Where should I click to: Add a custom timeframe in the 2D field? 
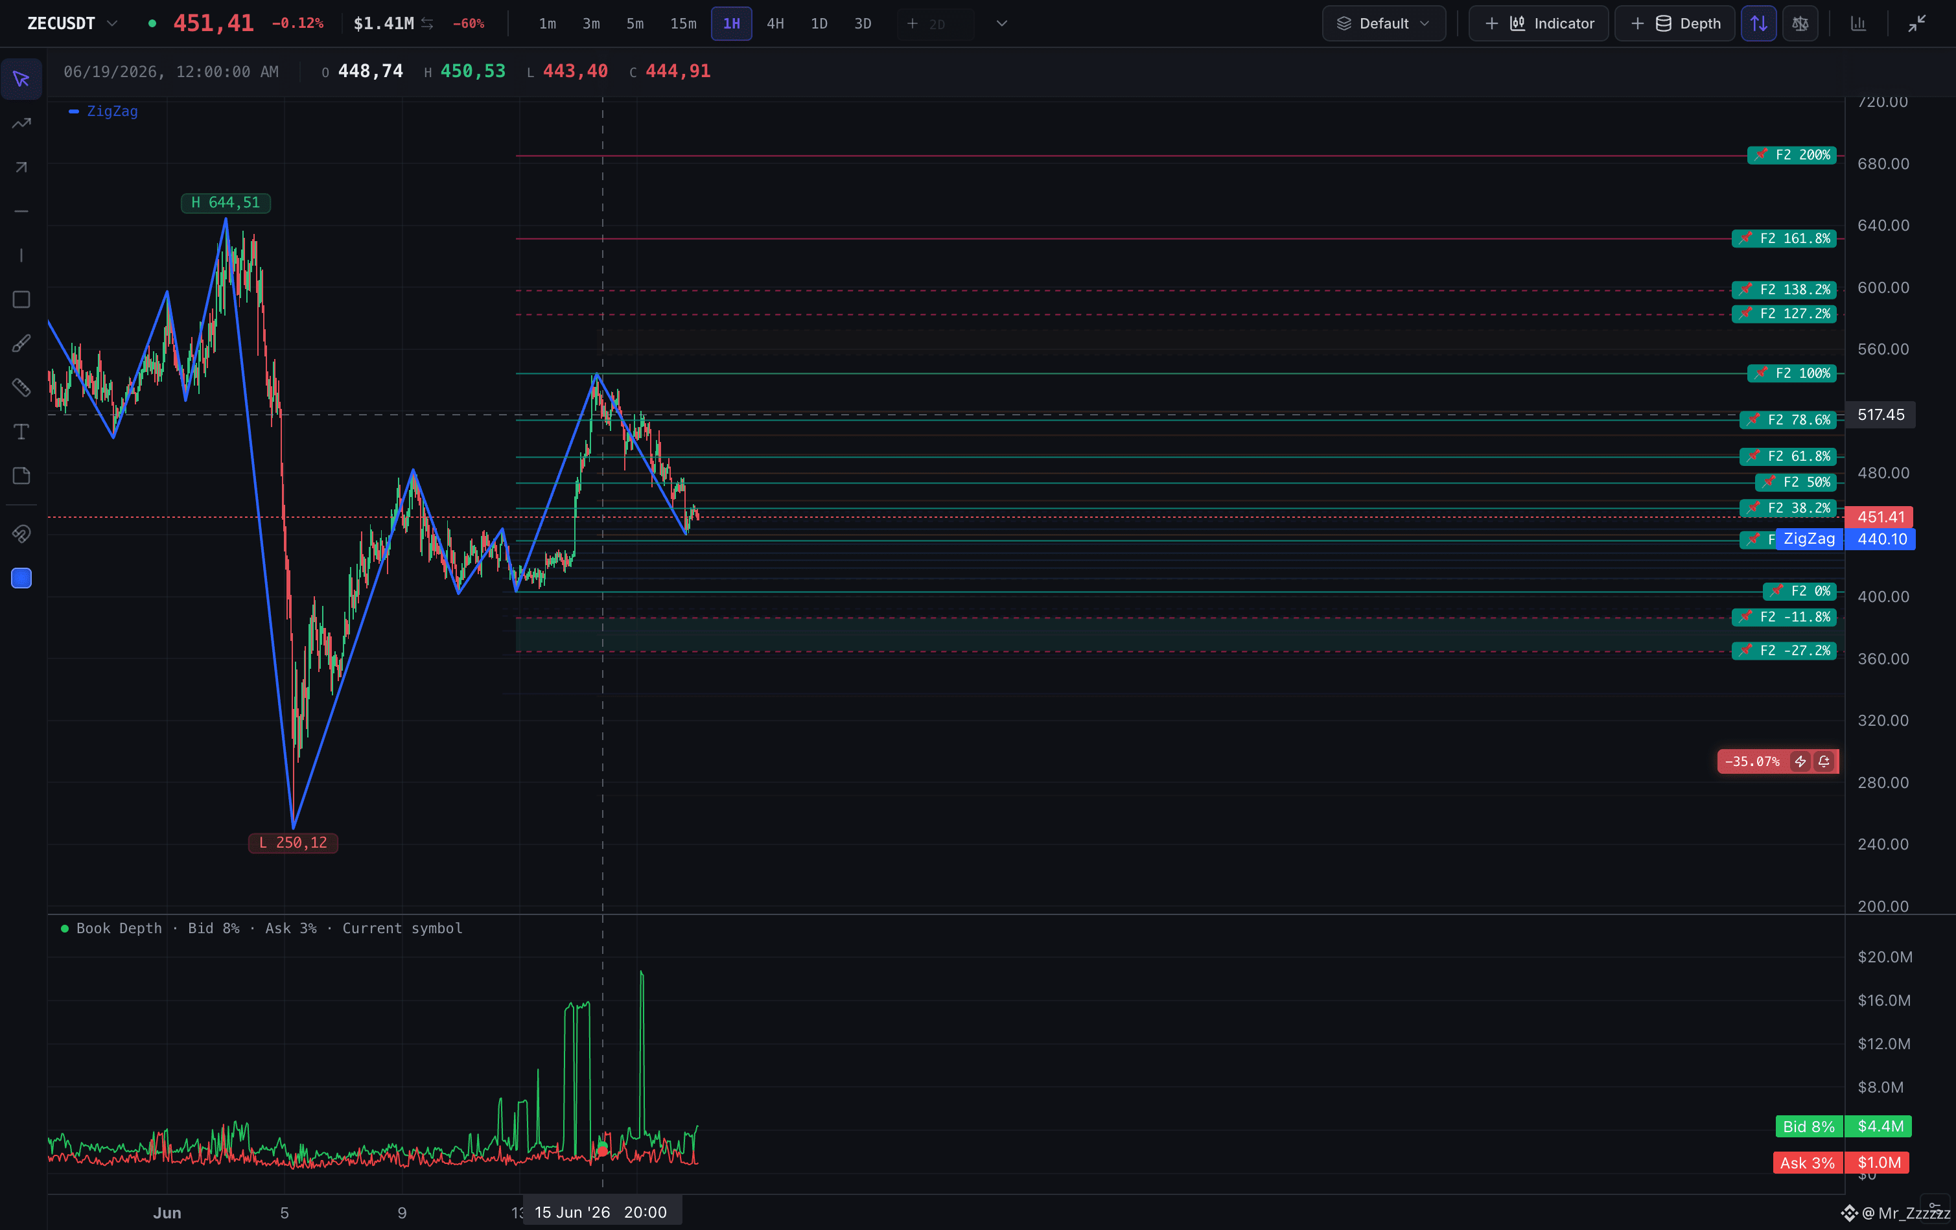[x=935, y=23]
